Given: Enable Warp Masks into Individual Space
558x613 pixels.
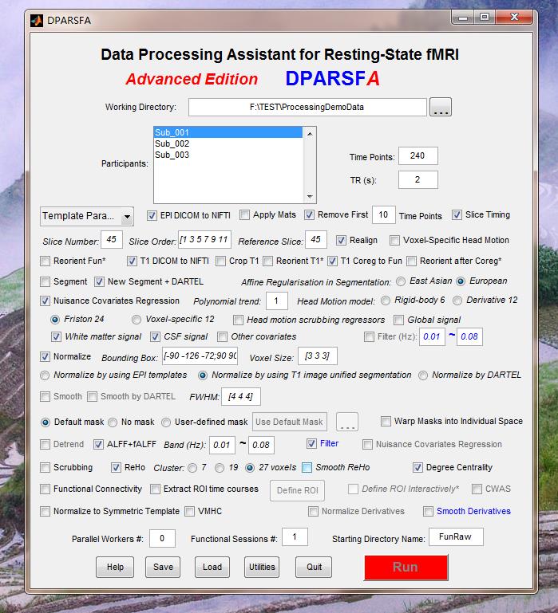Looking at the screenshot, I should tap(386, 422).
